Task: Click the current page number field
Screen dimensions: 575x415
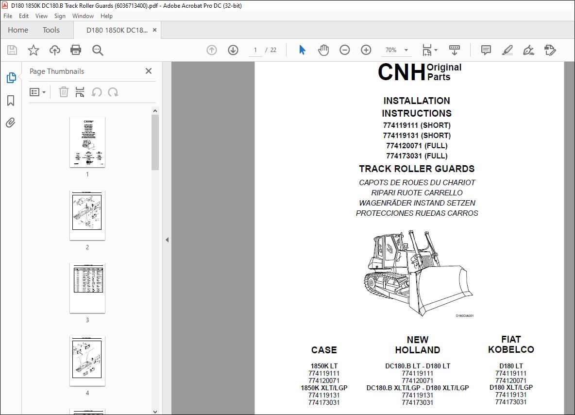Action: 255,50
